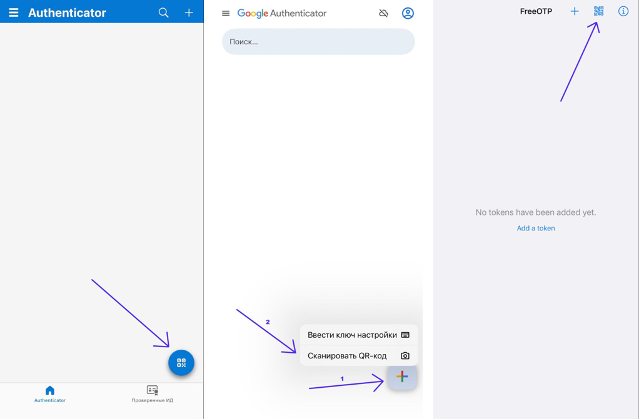Tap the search magnifier in Microsoft Authenticator
Image resolution: width=639 pixels, height=419 pixels.
click(163, 12)
